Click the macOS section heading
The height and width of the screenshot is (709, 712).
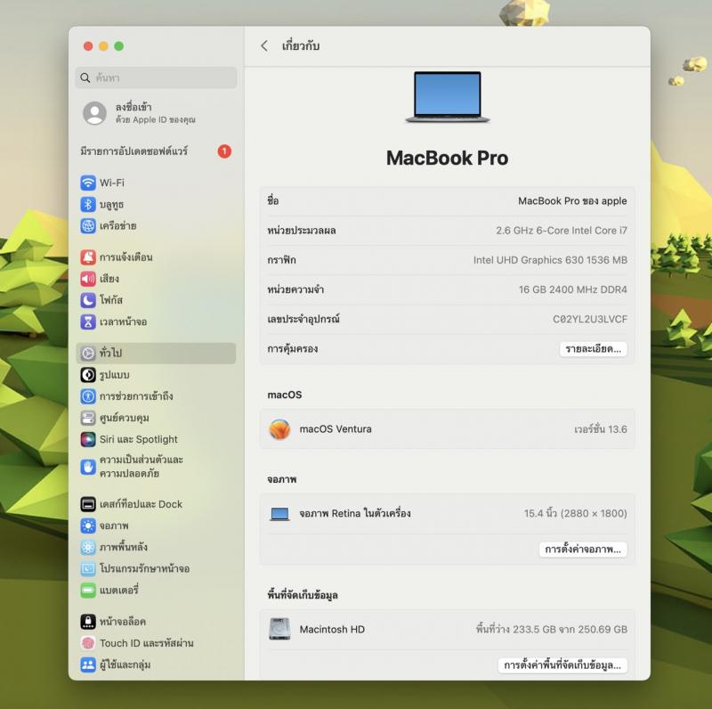tap(285, 395)
